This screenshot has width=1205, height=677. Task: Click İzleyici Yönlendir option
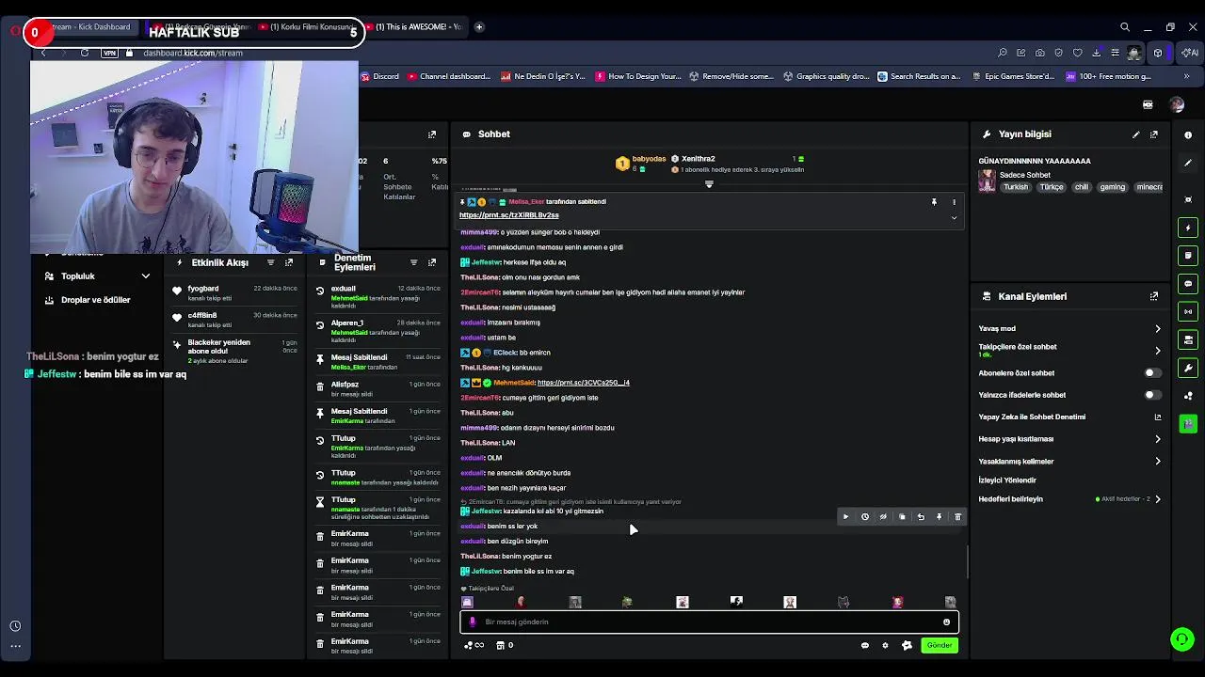(1007, 480)
